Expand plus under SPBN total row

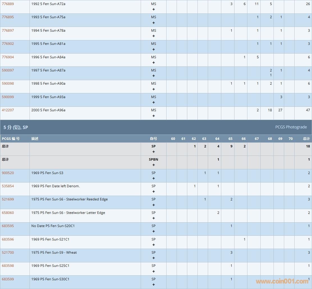click(x=154, y=165)
